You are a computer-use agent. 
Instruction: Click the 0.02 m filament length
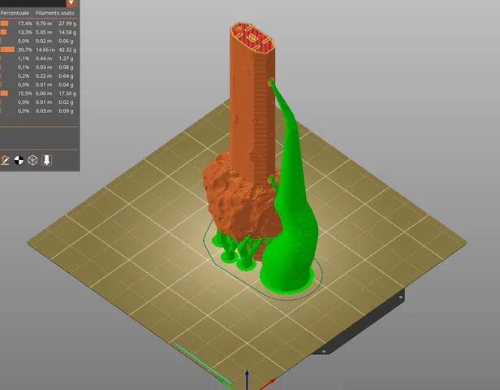pos(44,41)
